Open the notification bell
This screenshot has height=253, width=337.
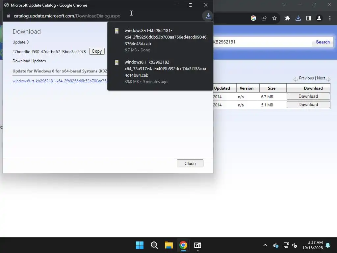coord(328,245)
